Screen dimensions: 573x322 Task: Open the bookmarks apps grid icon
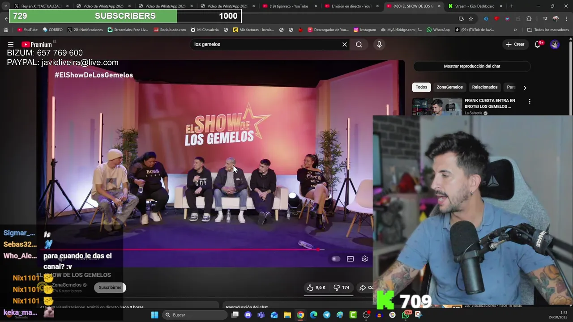[x=6, y=30]
